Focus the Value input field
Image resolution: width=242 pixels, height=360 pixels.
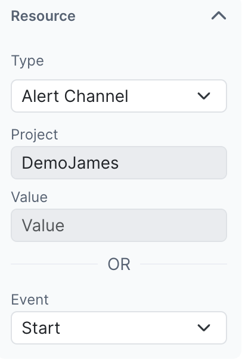coord(119,225)
